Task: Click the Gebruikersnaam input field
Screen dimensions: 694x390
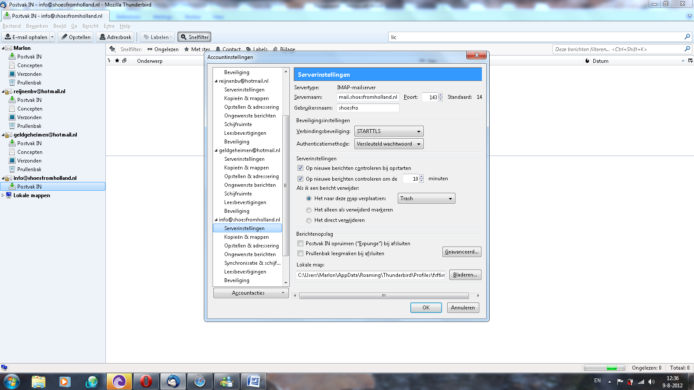Action: [368, 108]
